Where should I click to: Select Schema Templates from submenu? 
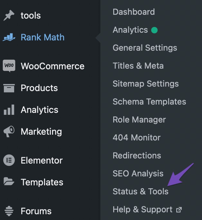[x=149, y=102]
